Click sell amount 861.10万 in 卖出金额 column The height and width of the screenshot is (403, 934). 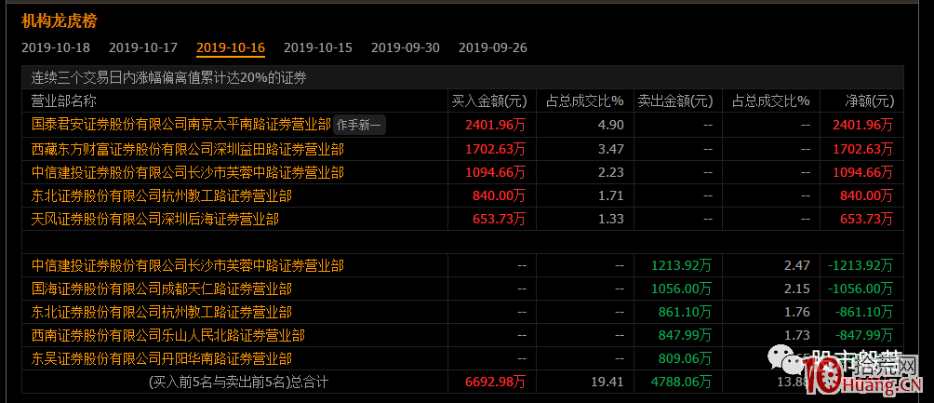click(x=685, y=312)
